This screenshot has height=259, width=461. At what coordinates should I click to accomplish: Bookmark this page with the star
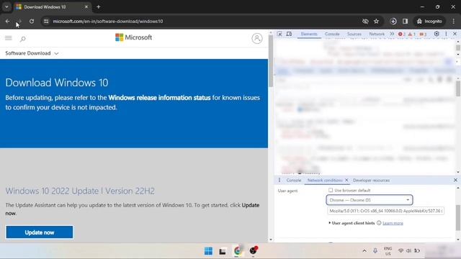click(x=376, y=21)
